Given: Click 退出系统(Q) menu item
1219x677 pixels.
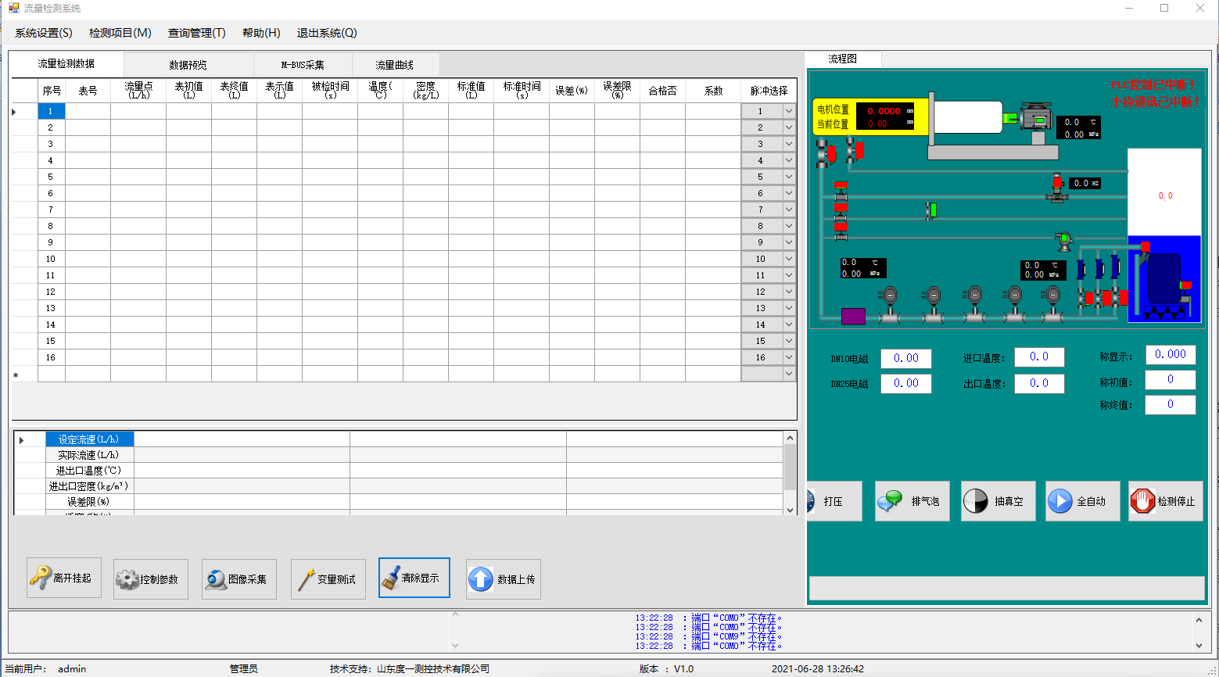Looking at the screenshot, I should tap(327, 33).
